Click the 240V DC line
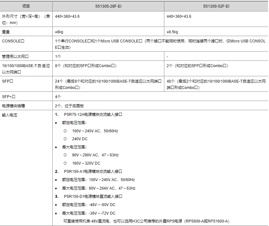 [80, 139]
